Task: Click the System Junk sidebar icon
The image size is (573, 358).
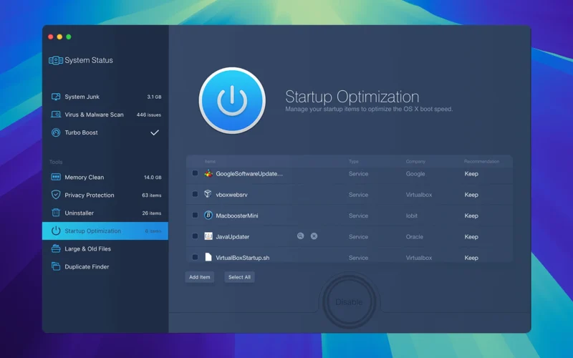Action: [56, 97]
